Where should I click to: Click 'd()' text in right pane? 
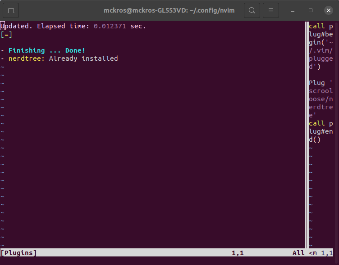(315, 139)
